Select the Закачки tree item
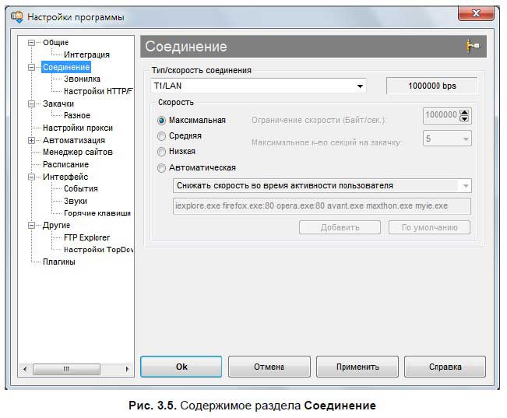 pos(58,104)
